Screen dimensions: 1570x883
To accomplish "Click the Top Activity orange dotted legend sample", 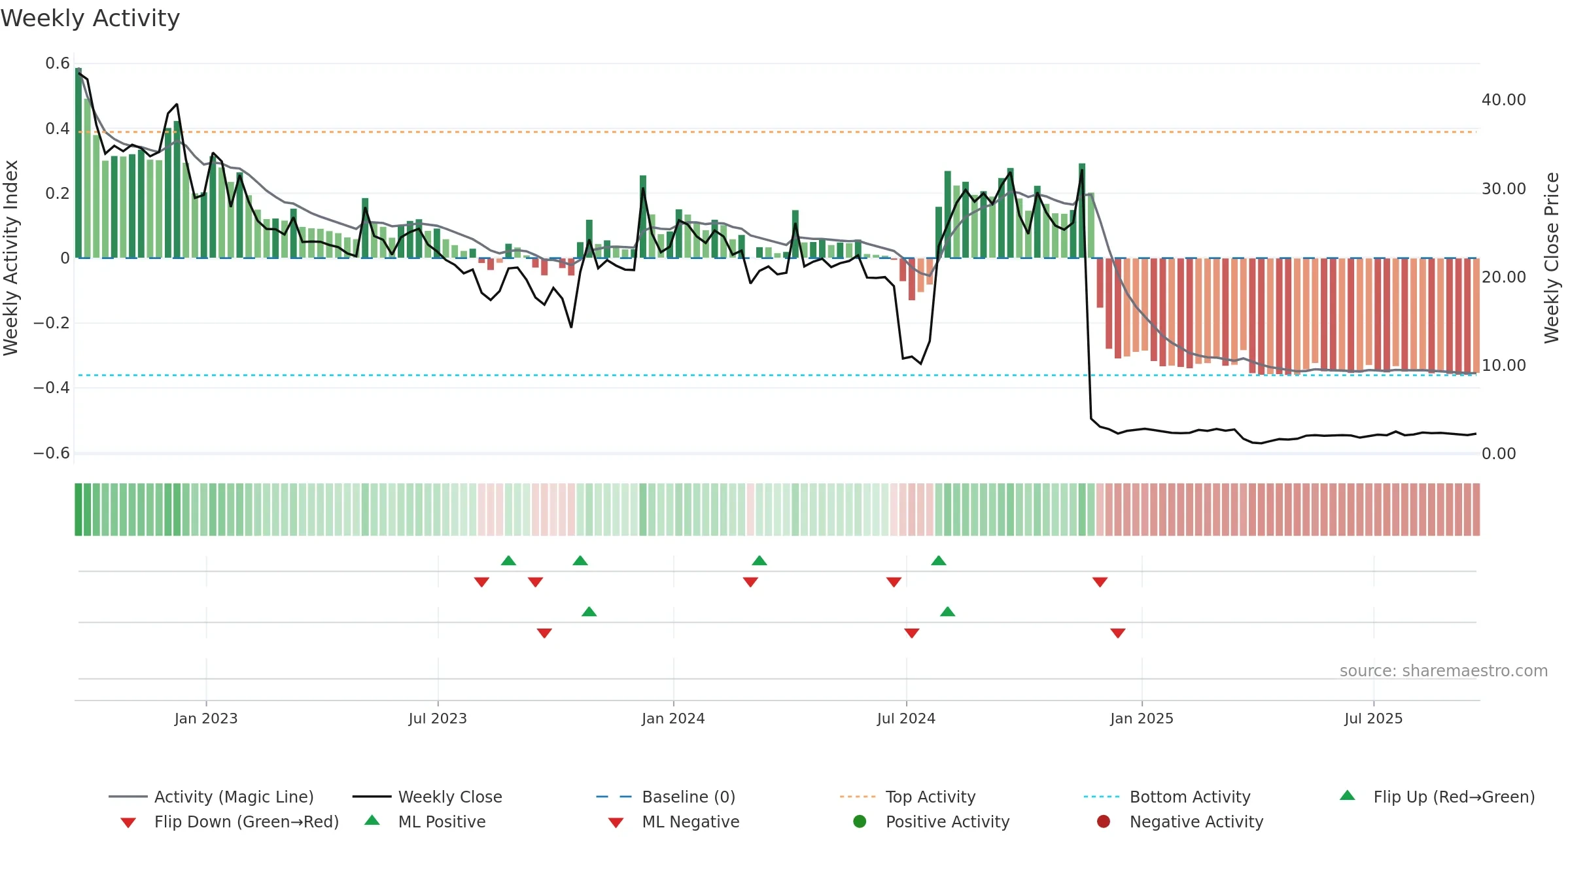I will (858, 797).
